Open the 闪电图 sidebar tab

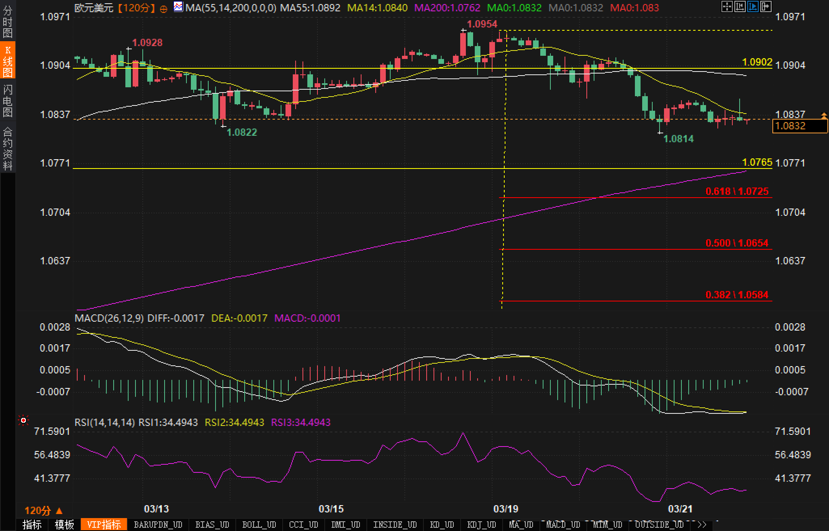(x=8, y=100)
